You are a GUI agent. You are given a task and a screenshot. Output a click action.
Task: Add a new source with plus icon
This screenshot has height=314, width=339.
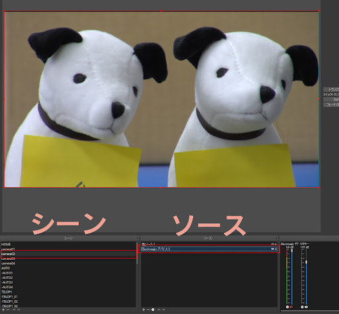coord(144,310)
